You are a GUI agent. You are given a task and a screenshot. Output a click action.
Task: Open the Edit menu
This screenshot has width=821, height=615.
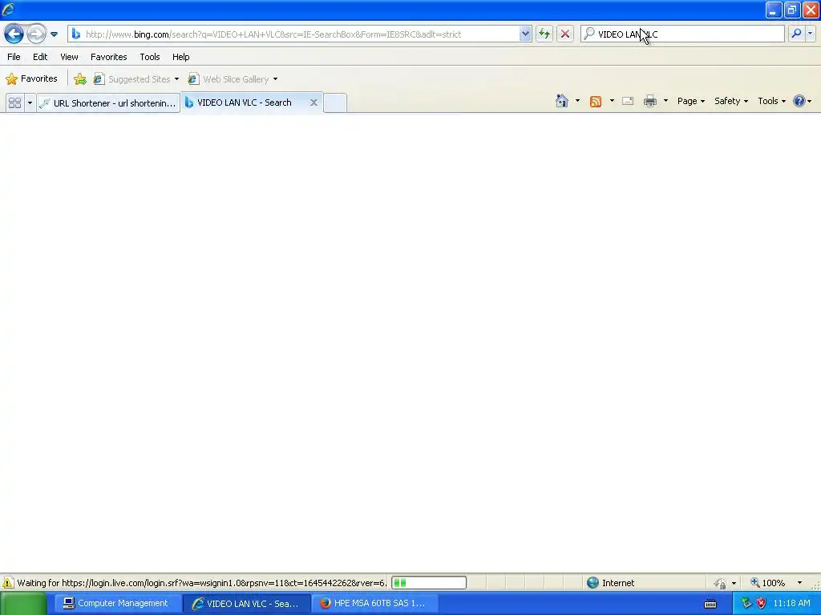(x=40, y=57)
